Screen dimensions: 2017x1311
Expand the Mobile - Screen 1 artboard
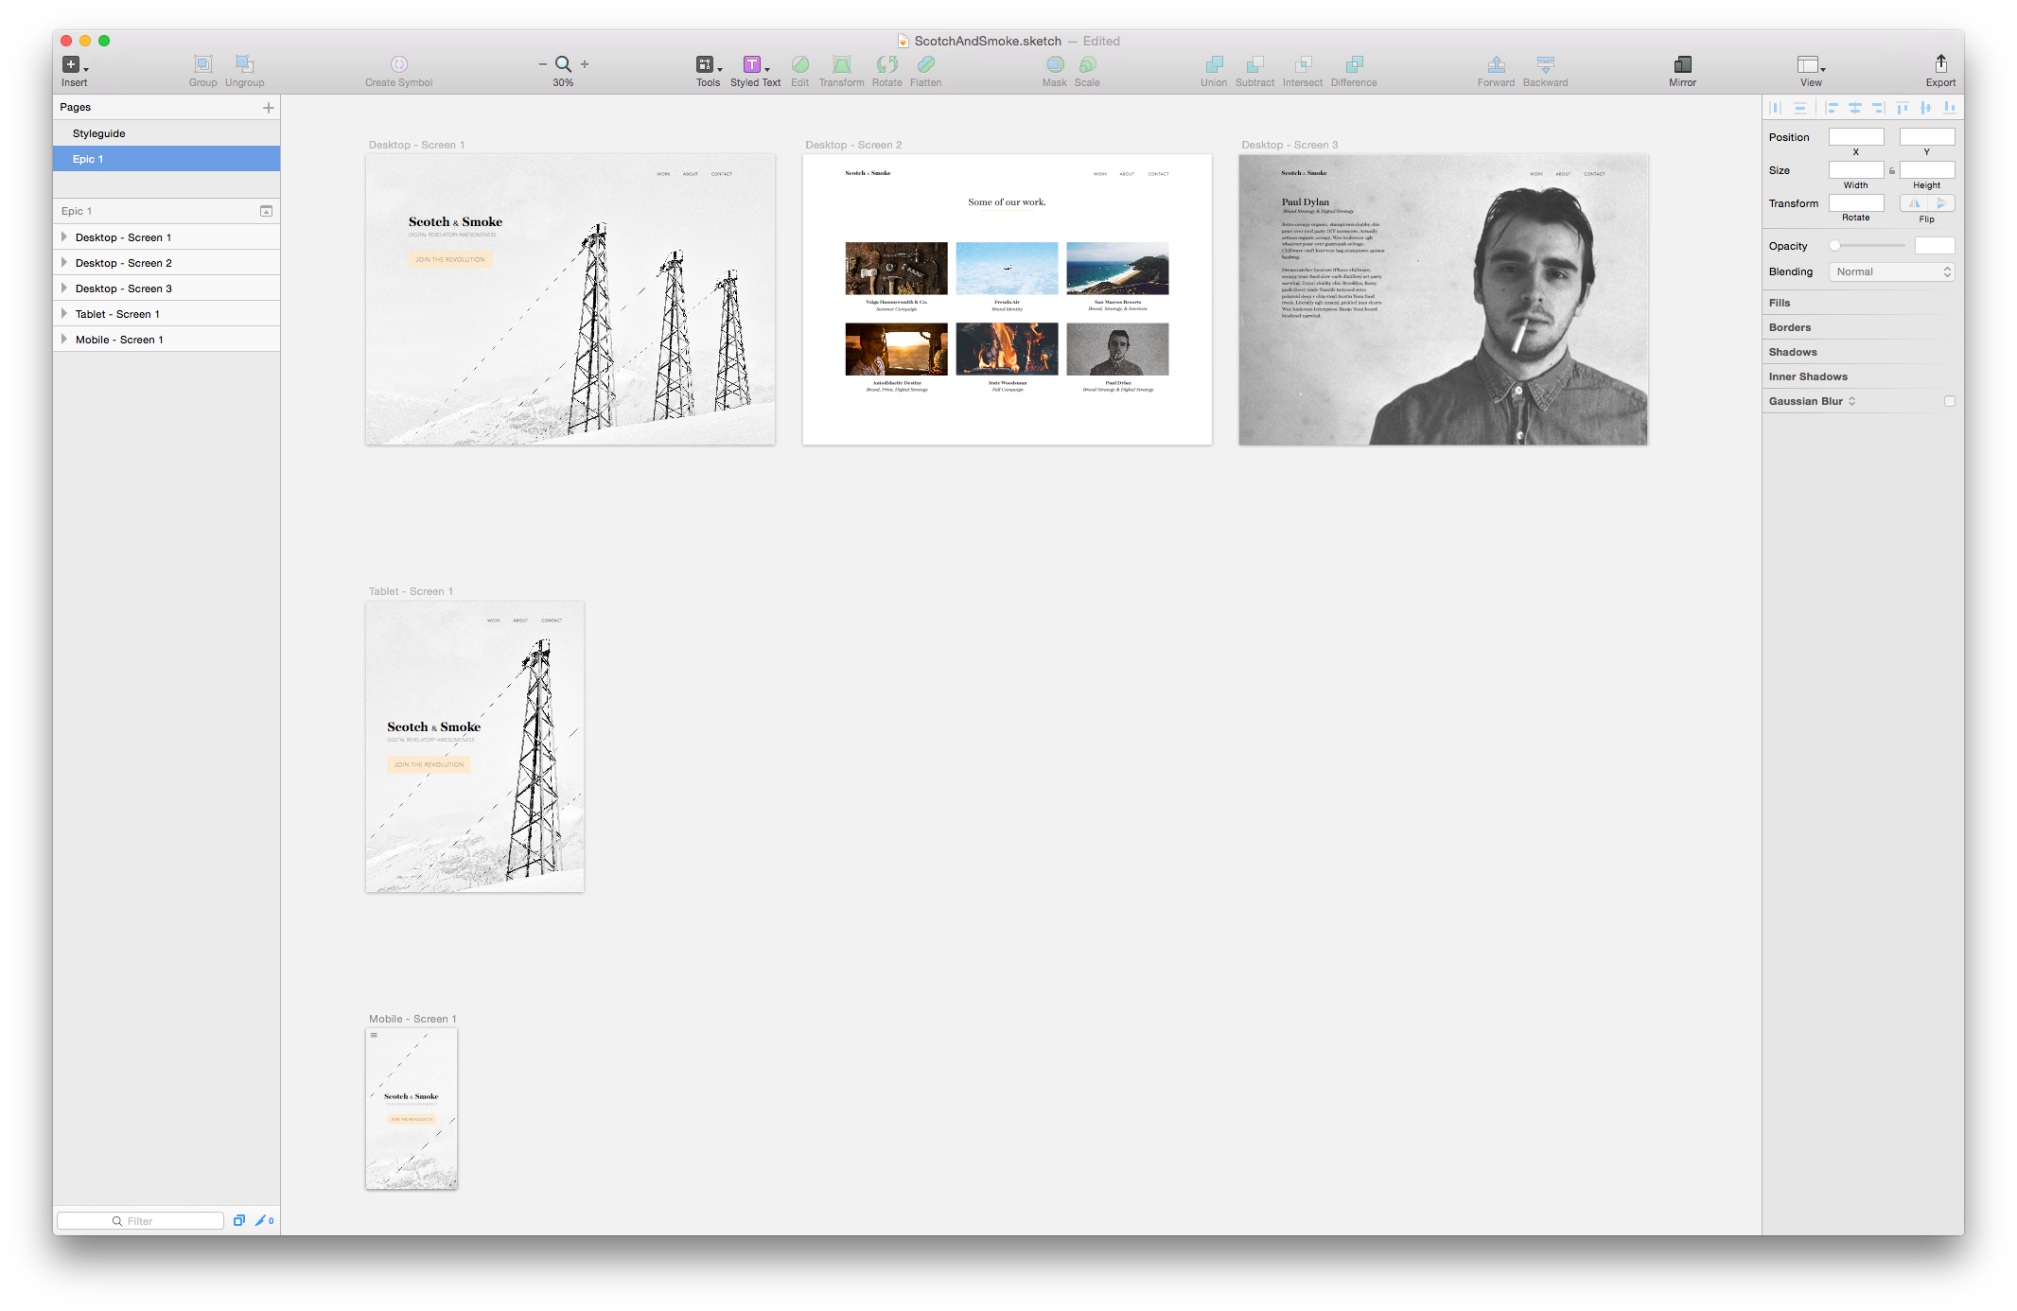click(64, 339)
